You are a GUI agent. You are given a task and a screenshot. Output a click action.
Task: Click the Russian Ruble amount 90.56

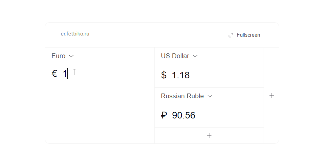point(183,115)
